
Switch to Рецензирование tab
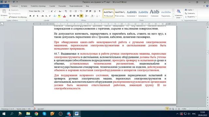coord(76,6)
